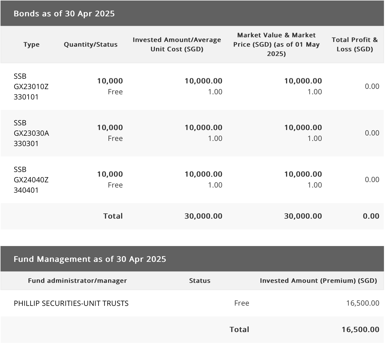The width and height of the screenshot is (385, 346).
Task: Click invested amount 10,000.00 for GX23030A
Action: pos(203,127)
